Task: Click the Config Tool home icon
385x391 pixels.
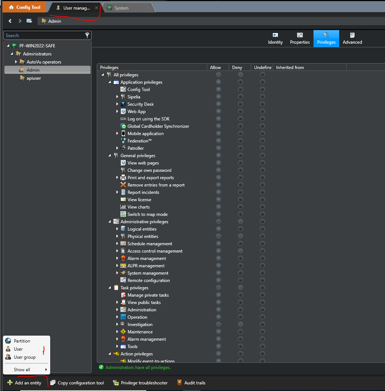Action: [11, 7]
